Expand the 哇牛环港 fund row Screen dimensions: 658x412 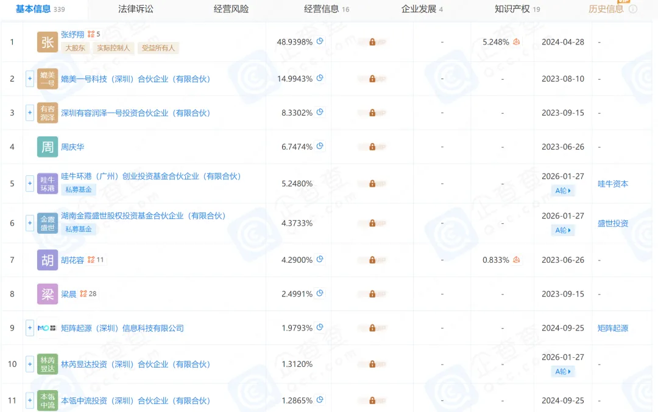click(30, 184)
